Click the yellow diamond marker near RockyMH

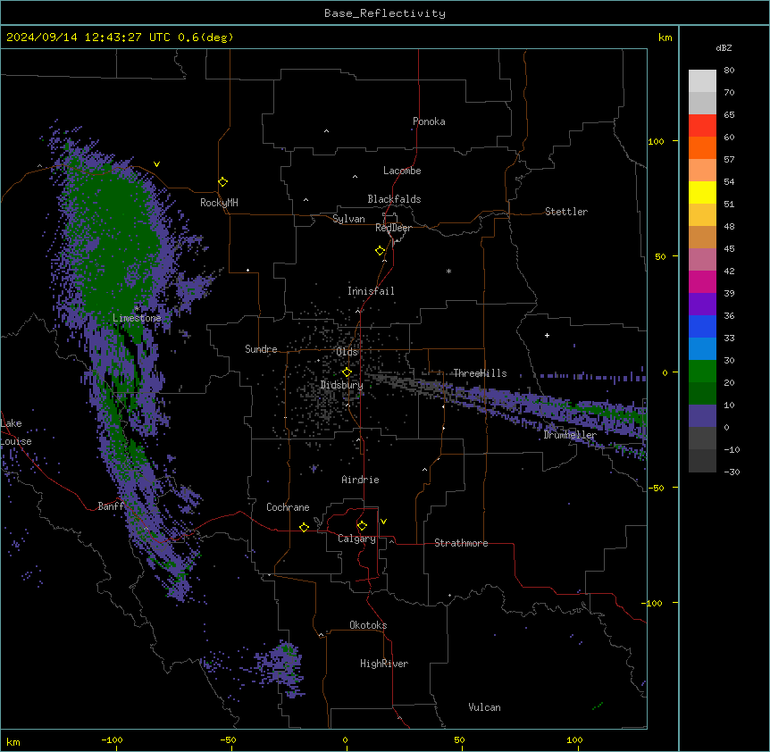(x=222, y=182)
